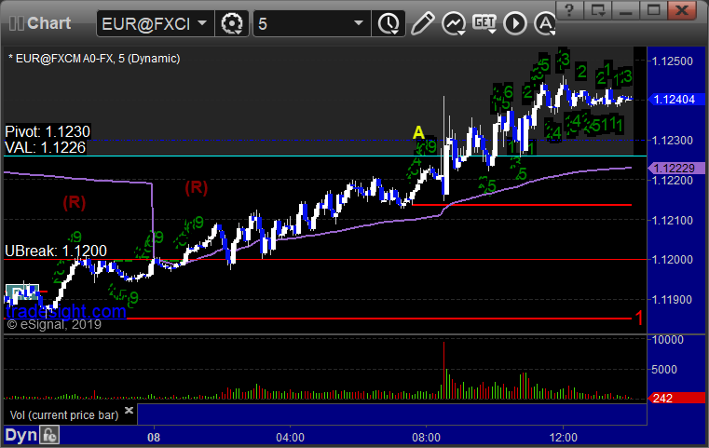
Task: Open the window pop-out menu button
Action: click(598, 9)
